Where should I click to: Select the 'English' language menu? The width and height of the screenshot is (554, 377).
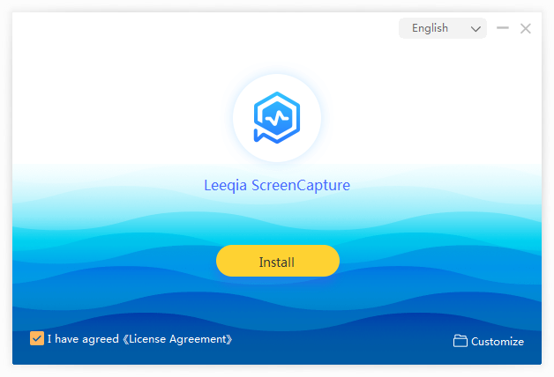430,28
